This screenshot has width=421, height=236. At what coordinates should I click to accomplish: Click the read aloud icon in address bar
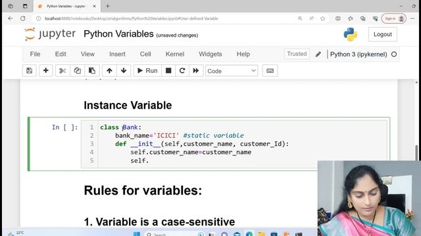click(x=311, y=18)
